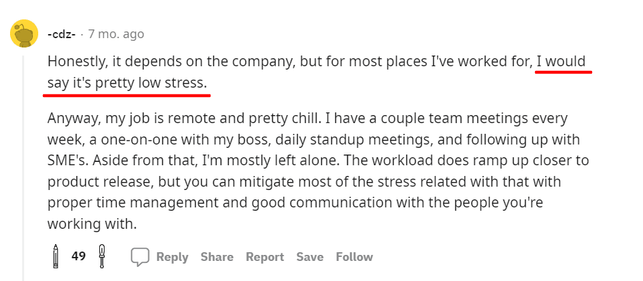The image size is (643, 281).
Task: Follow this comment thread
Action: [354, 257]
